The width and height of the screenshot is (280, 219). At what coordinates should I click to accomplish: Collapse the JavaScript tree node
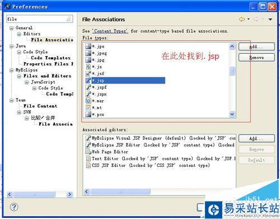coord(27,82)
